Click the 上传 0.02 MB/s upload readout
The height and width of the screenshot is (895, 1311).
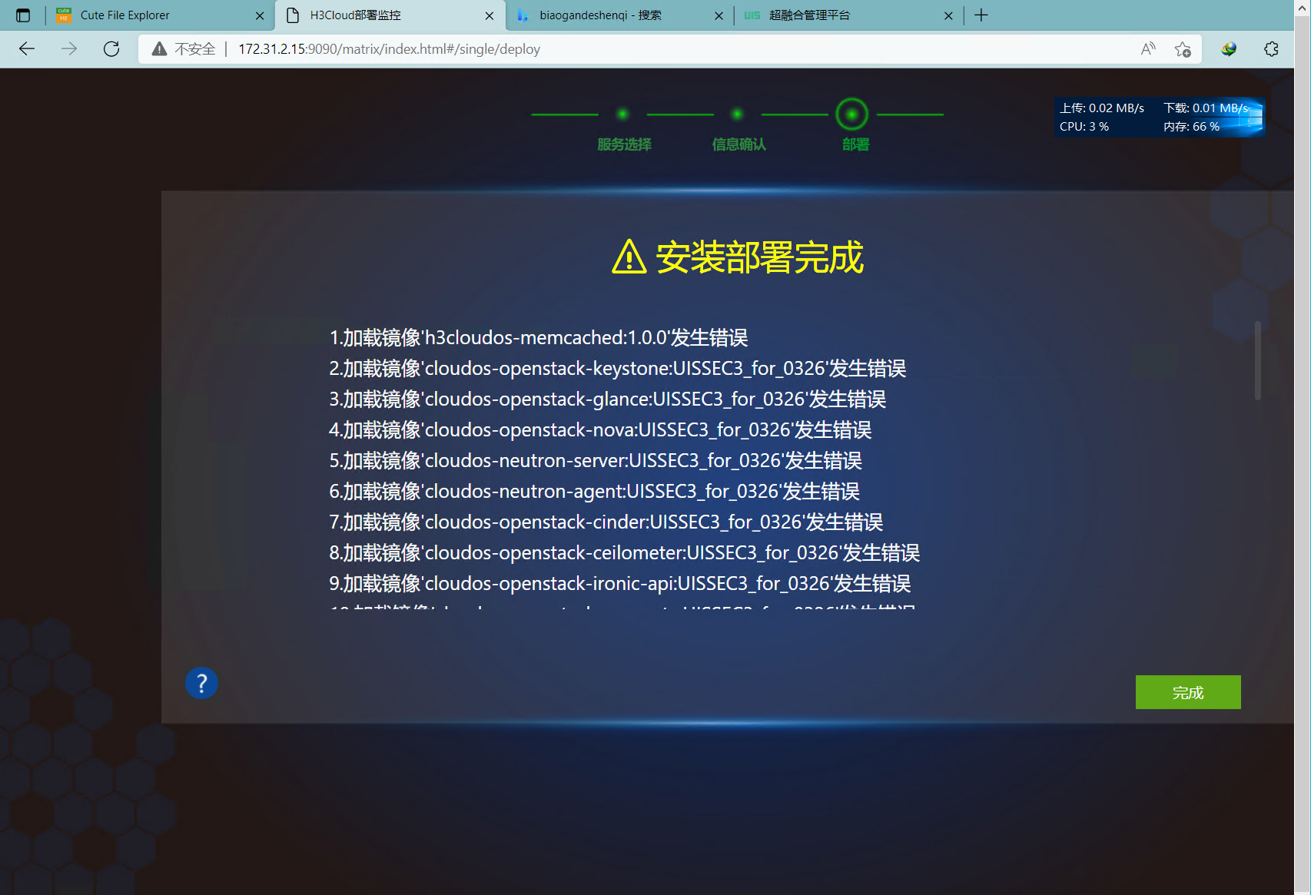click(x=1102, y=108)
